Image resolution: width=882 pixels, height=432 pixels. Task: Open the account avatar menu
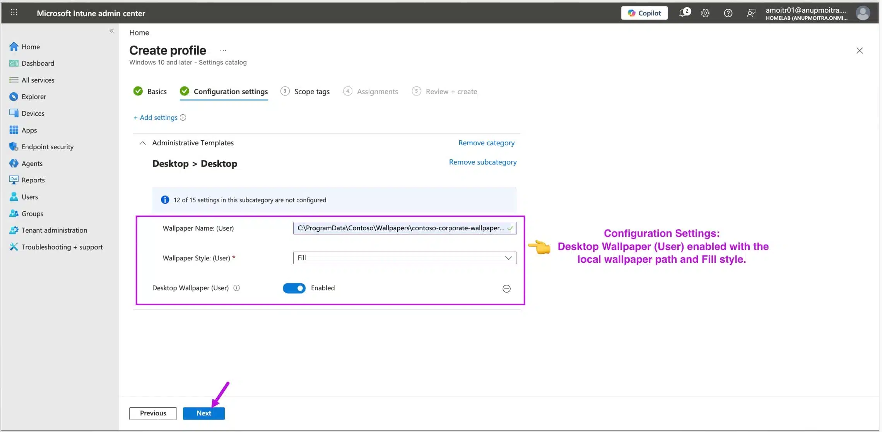click(863, 13)
